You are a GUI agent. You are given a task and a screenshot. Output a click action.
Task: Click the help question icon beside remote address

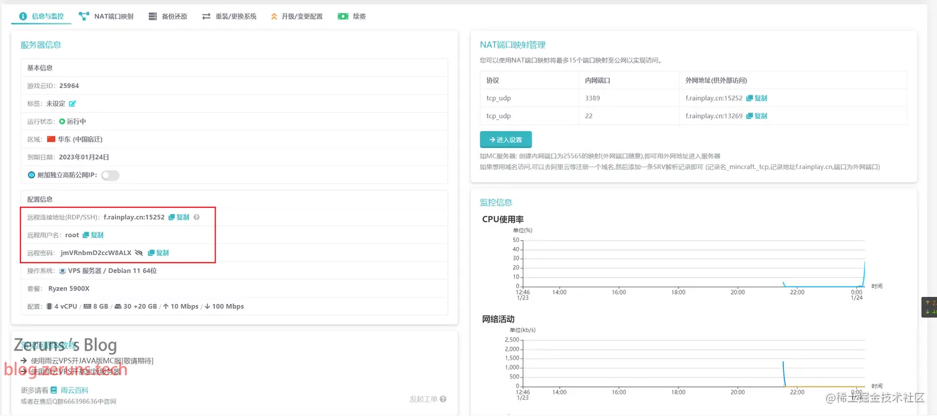pos(196,217)
